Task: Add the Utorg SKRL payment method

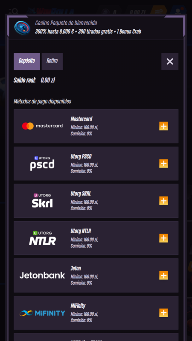Action: 163,201
